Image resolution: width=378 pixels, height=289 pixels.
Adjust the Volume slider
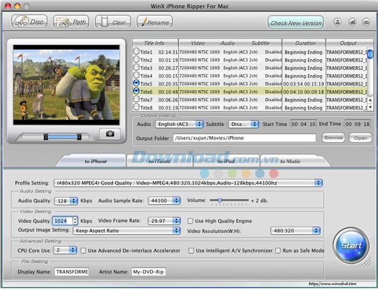pyautogui.click(x=219, y=200)
